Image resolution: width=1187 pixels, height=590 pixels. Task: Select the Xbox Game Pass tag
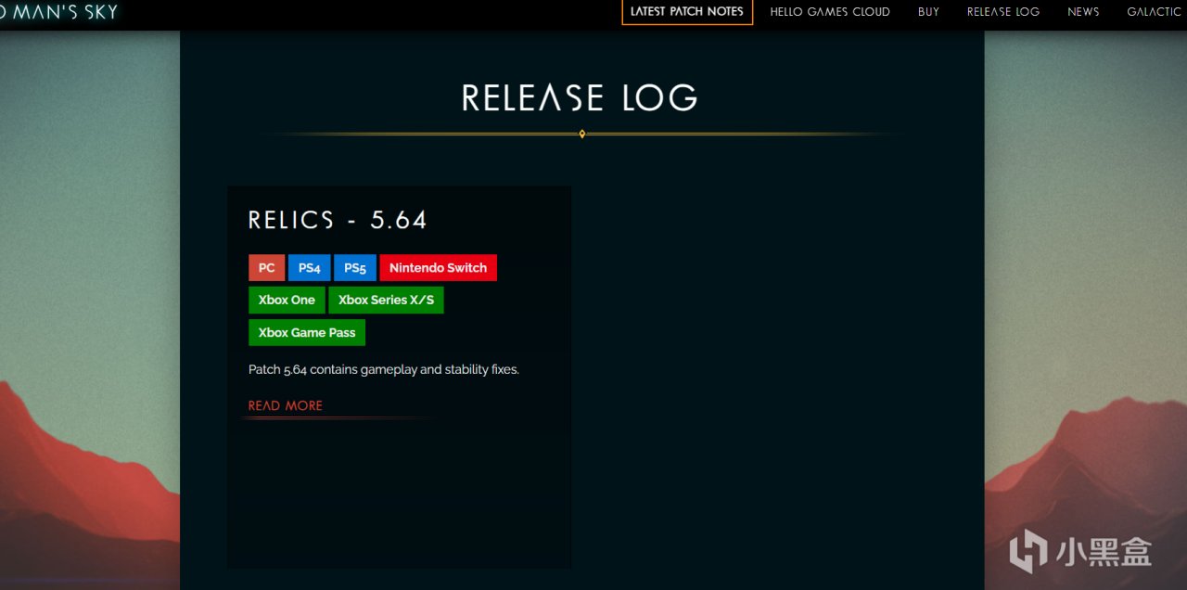pyautogui.click(x=307, y=333)
